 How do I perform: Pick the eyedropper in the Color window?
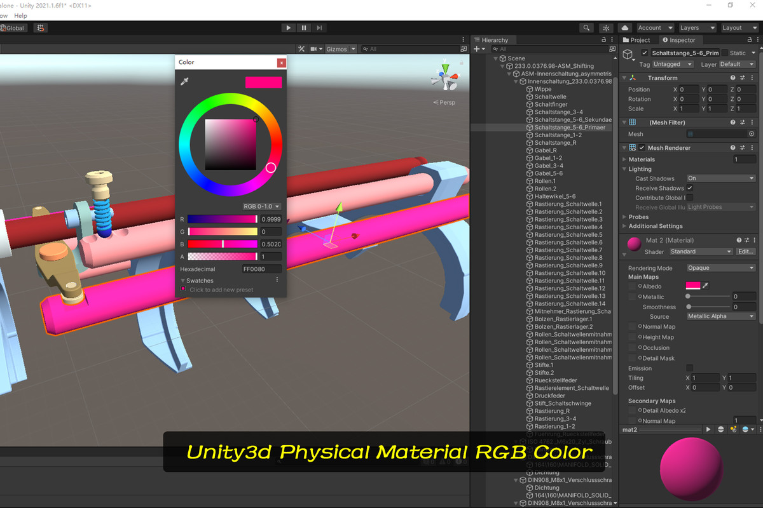[185, 82]
